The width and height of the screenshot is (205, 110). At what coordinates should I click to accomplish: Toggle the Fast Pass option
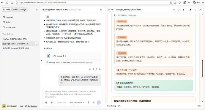tap(61, 103)
